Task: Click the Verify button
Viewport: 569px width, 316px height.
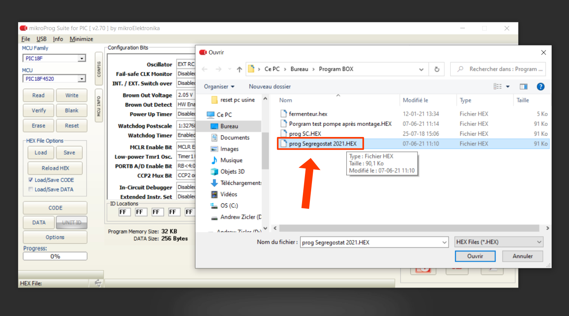Action: tap(38, 111)
